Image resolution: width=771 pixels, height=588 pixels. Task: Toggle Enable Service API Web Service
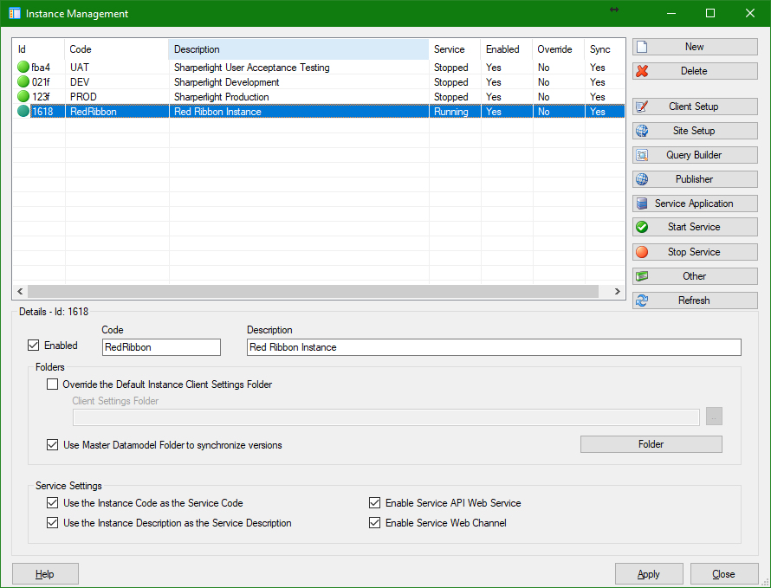pyautogui.click(x=375, y=503)
